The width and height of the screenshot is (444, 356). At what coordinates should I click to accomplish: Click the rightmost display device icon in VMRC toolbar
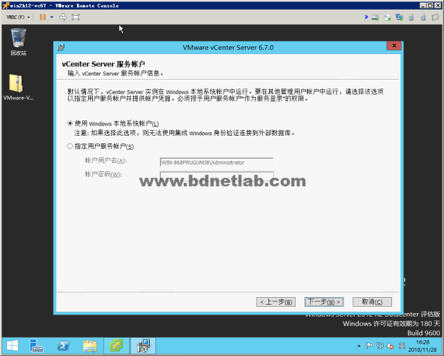(435, 17)
